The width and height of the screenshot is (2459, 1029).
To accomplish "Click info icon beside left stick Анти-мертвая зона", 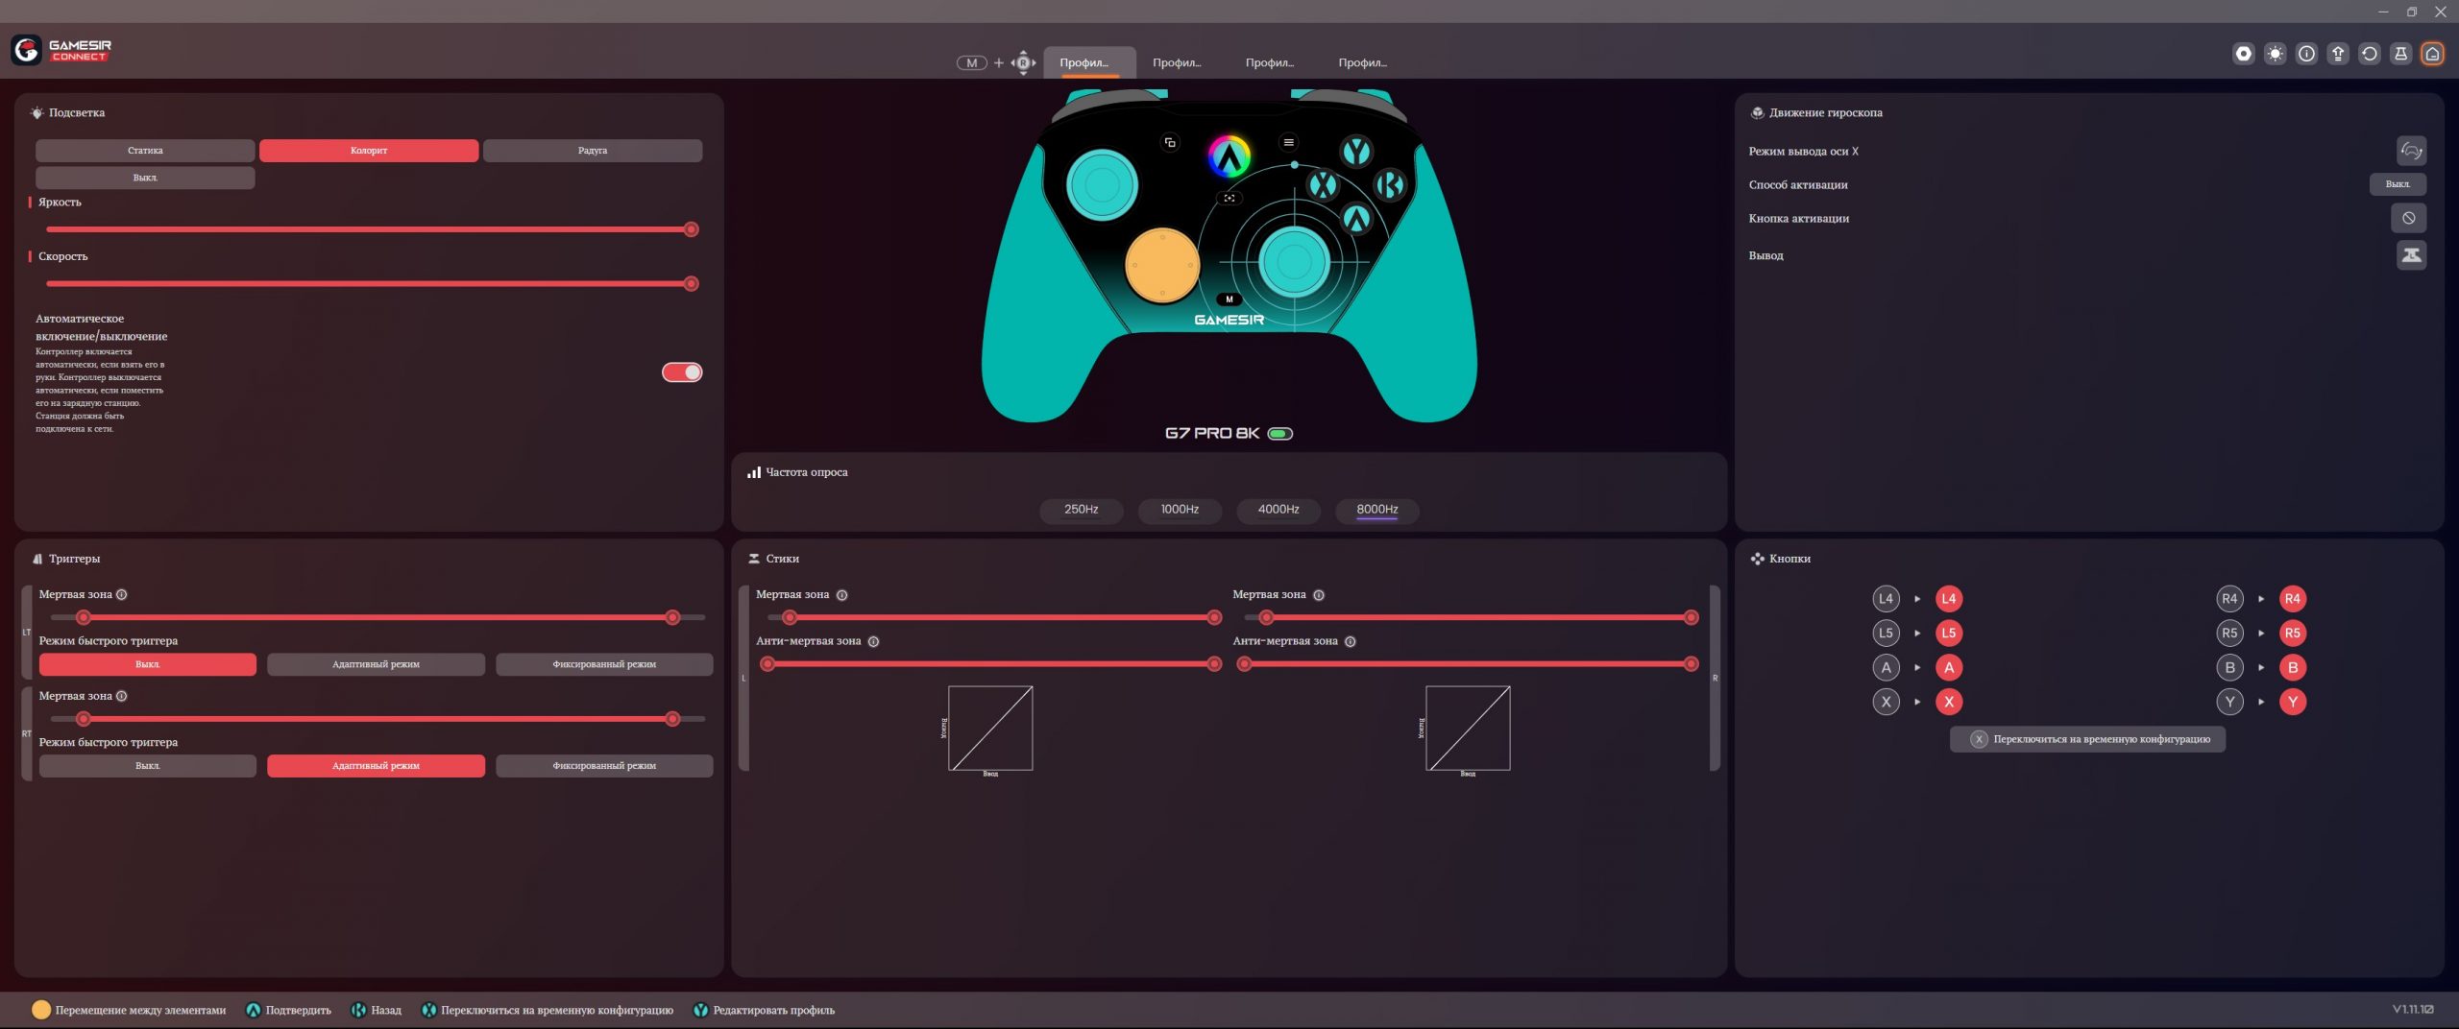I will pos(873,641).
